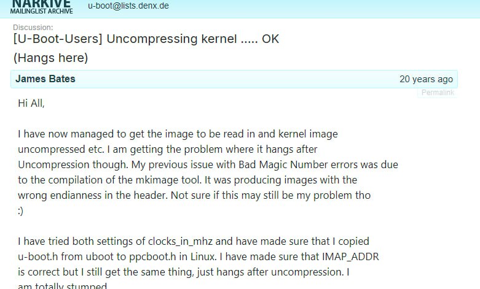
Task: Click the ":)" smiley in the message
Action: click(x=22, y=210)
